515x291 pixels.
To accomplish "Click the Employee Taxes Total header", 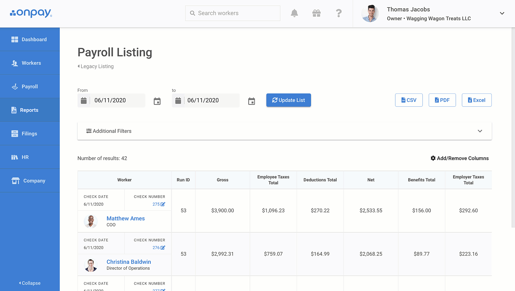I will point(273,180).
